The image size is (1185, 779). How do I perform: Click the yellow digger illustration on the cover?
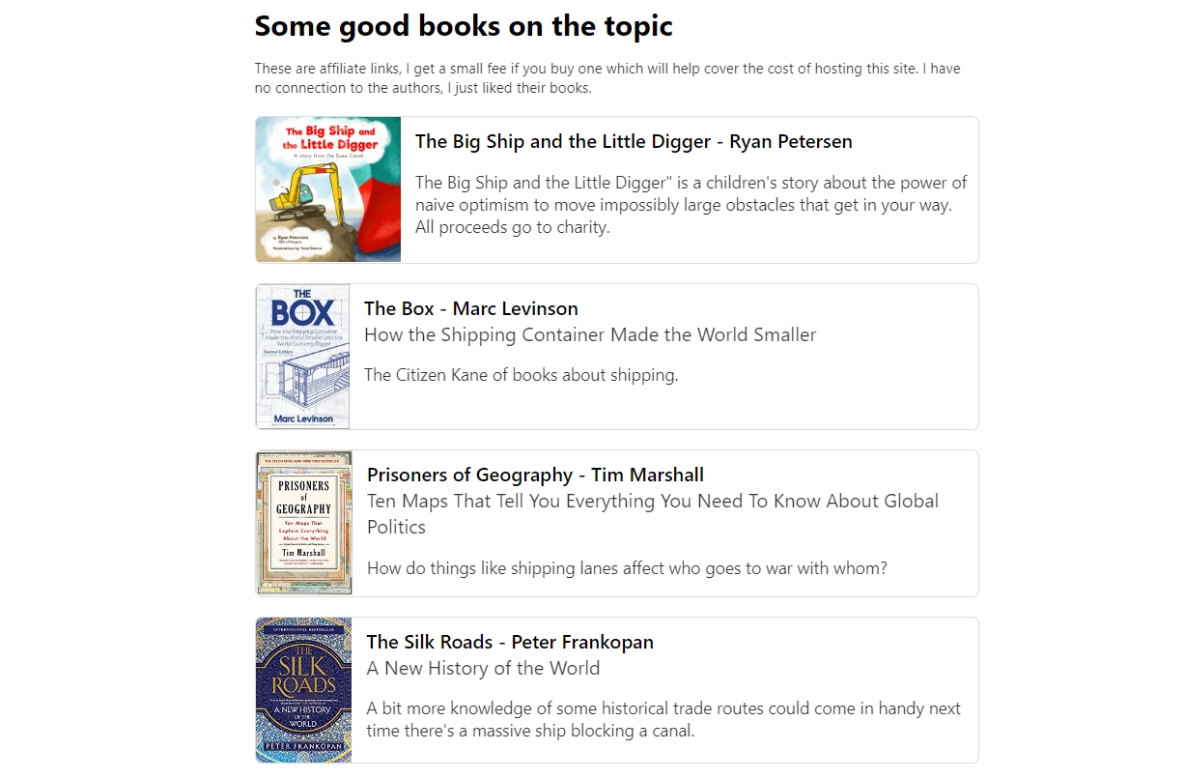point(307,189)
